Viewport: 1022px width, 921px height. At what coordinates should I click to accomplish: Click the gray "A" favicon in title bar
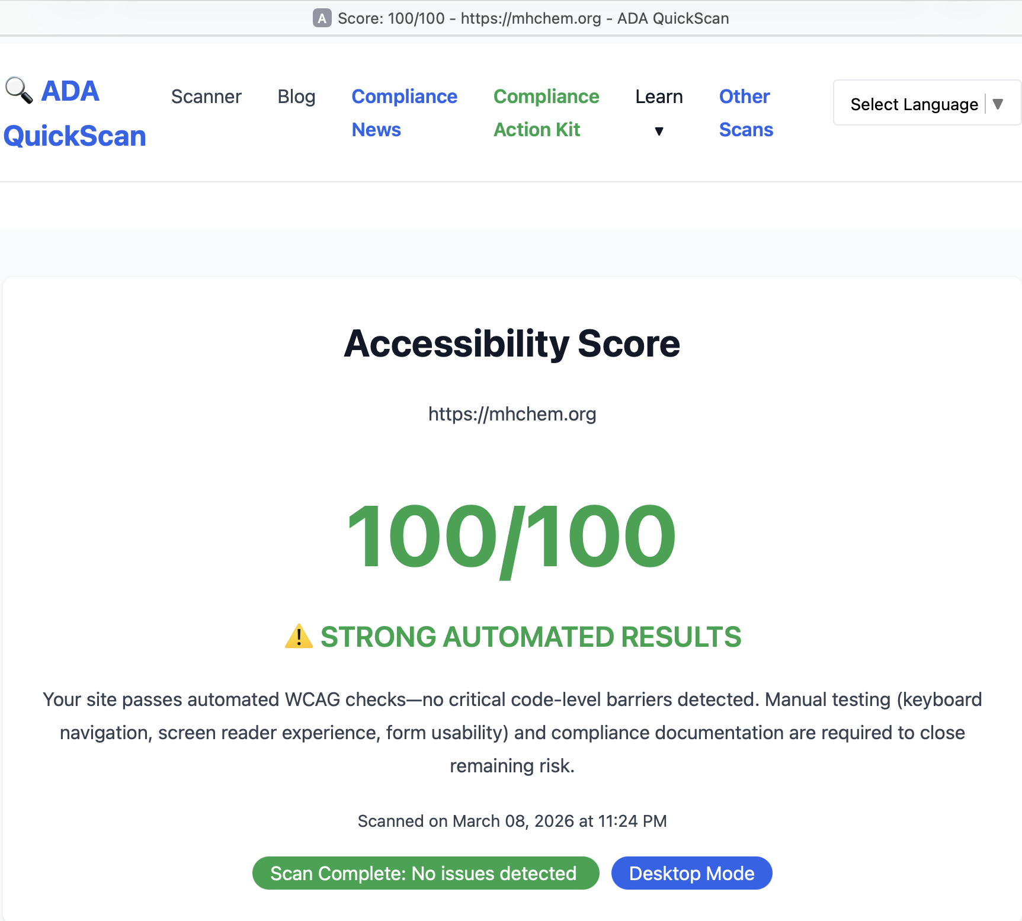pyautogui.click(x=322, y=18)
